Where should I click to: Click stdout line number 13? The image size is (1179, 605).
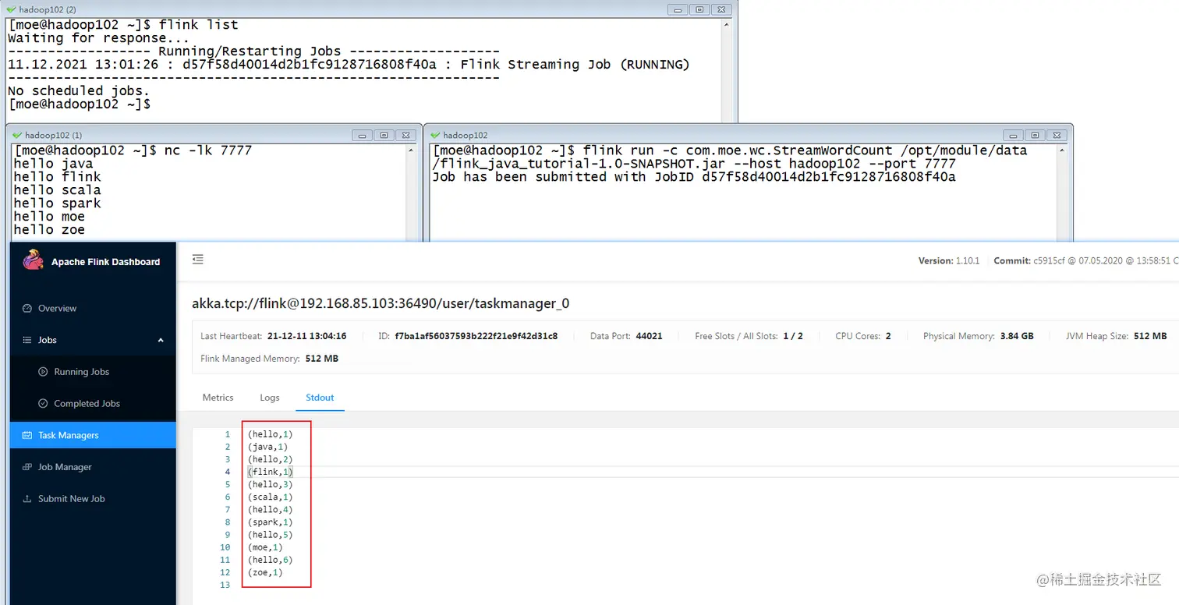pyautogui.click(x=226, y=585)
